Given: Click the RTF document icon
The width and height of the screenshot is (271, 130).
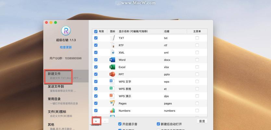Looking at the screenshot, I should [112, 45].
